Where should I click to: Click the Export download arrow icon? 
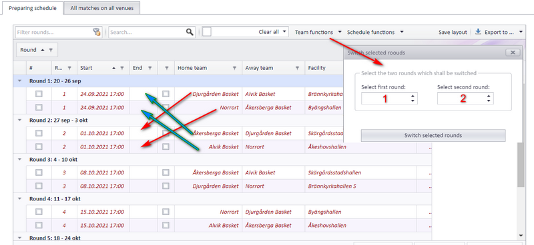point(478,31)
